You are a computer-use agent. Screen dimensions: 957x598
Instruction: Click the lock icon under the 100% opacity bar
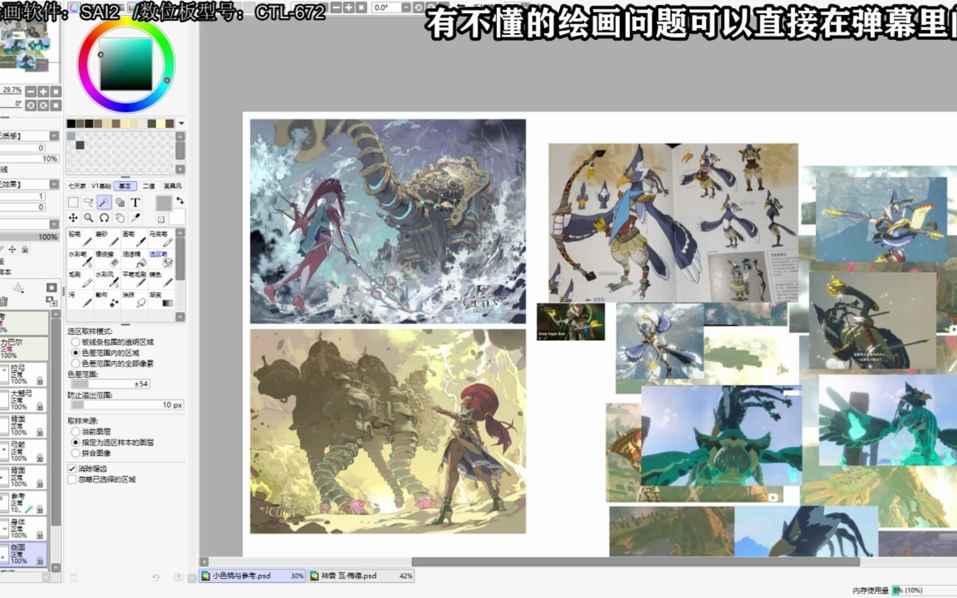coord(25,250)
